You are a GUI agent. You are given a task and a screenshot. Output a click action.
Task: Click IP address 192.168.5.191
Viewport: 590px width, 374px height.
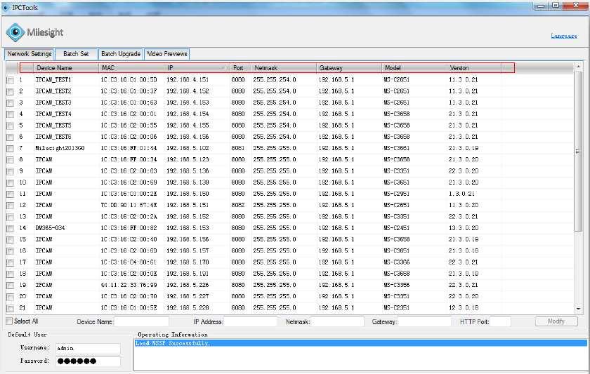[188, 273]
